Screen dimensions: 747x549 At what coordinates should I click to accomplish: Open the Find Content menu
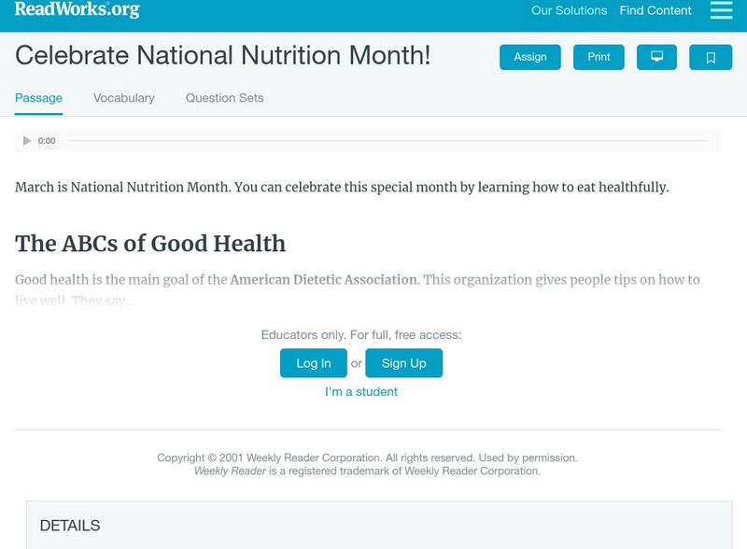pyautogui.click(x=655, y=11)
